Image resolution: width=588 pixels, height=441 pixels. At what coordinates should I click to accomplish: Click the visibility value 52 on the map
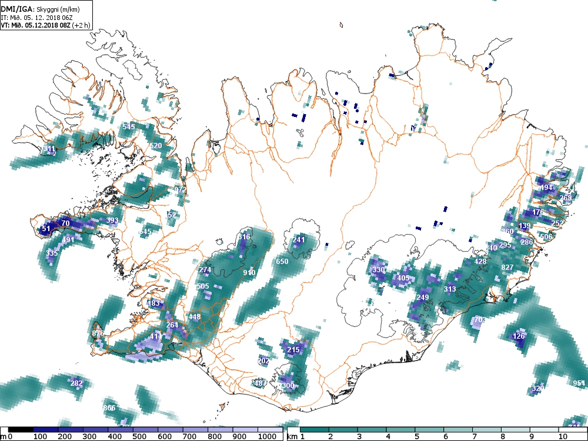172,215
